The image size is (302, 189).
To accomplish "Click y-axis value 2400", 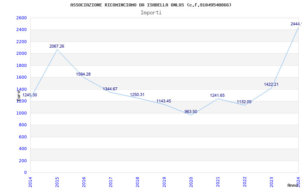I will click(22, 30).
